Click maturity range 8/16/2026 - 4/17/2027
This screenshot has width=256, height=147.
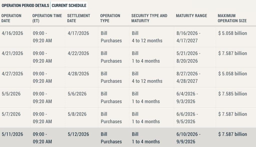[188, 37]
